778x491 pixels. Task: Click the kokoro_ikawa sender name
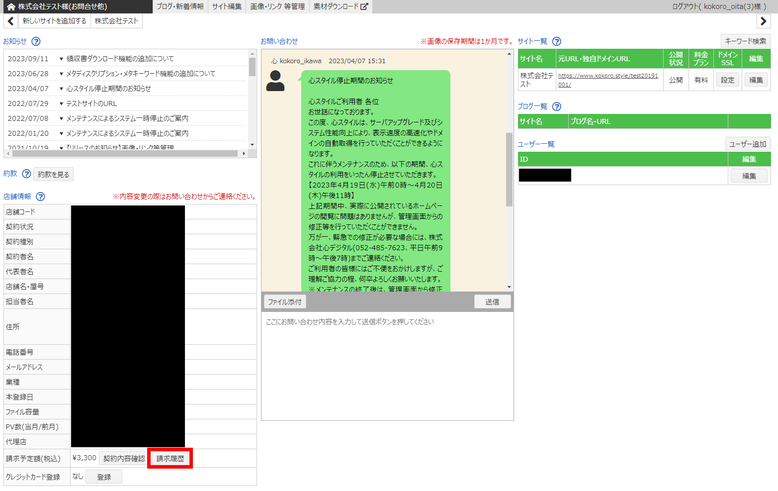click(x=300, y=61)
